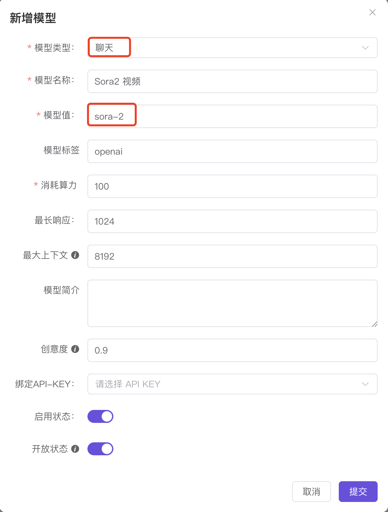Click info icon beside 创意度
Viewport: 388px width, 512px height.
pos(75,349)
